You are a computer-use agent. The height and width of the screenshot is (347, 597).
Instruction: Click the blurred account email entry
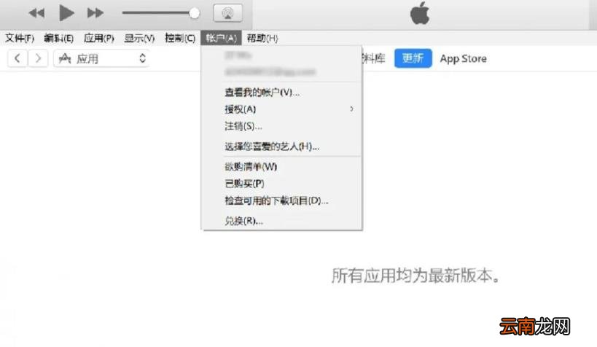tap(270, 71)
